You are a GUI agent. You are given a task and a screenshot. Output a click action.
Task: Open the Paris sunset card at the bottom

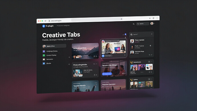(113, 85)
